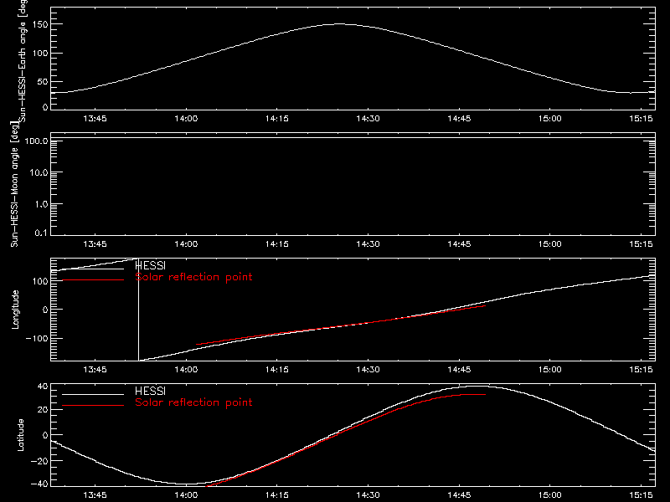Screen dimensions: 670x502
Task: Click 14:30 time label under Latitude plot
Action: 368,495
